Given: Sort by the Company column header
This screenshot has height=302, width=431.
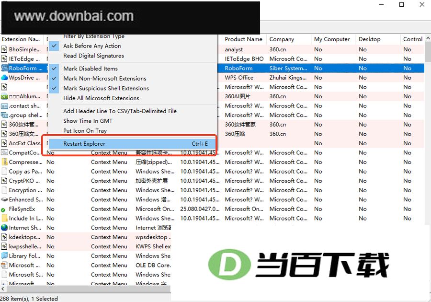Looking at the screenshot, I should point(289,39).
